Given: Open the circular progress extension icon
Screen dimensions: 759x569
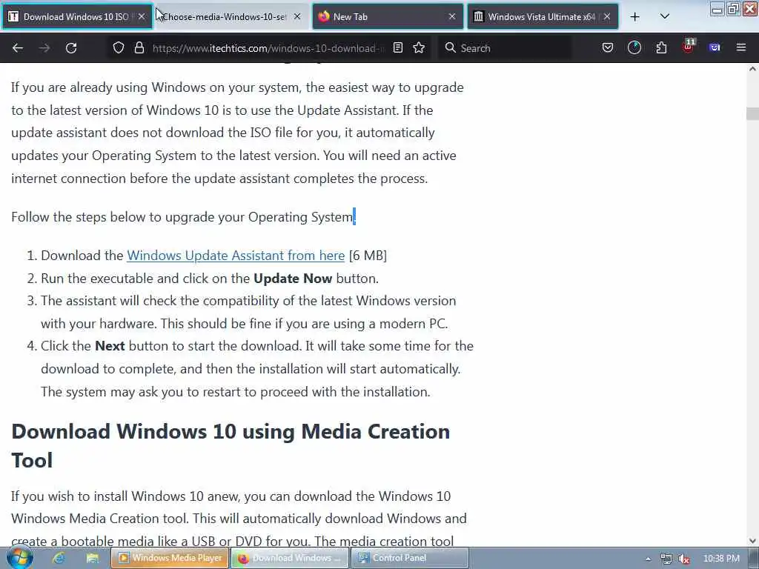Looking at the screenshot, I should [x=634, y=47].
